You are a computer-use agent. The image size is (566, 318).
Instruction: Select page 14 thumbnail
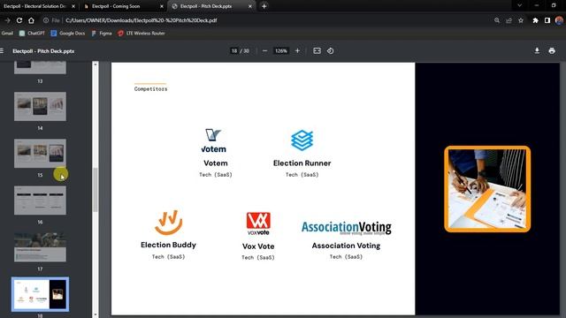tap(40, 106)
